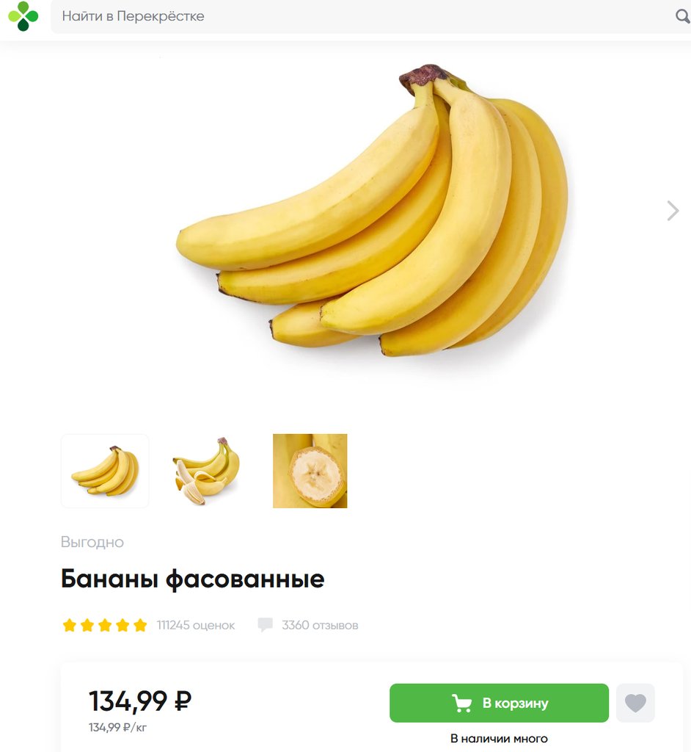
Task: Click the shopping cart icon in the button
Action: point(462,703)
